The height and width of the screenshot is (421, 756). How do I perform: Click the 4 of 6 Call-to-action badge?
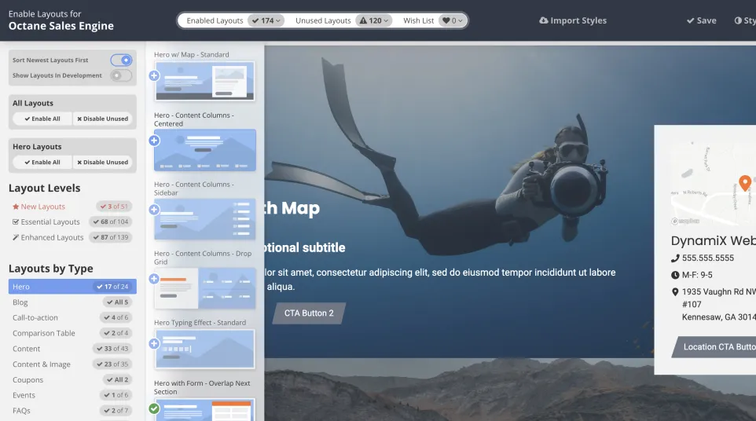coord(116,318)
